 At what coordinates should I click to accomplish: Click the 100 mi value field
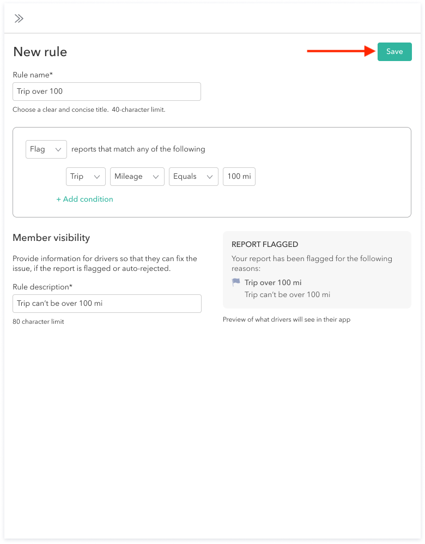(239, 177)
